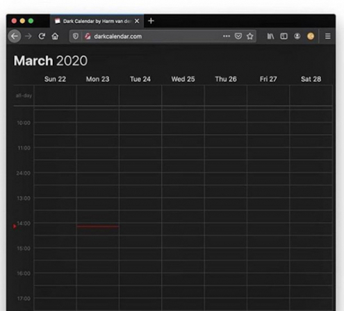Open the Firefox account avatar icon
This screenshot has width=344, height=311.
click(297, 36)
